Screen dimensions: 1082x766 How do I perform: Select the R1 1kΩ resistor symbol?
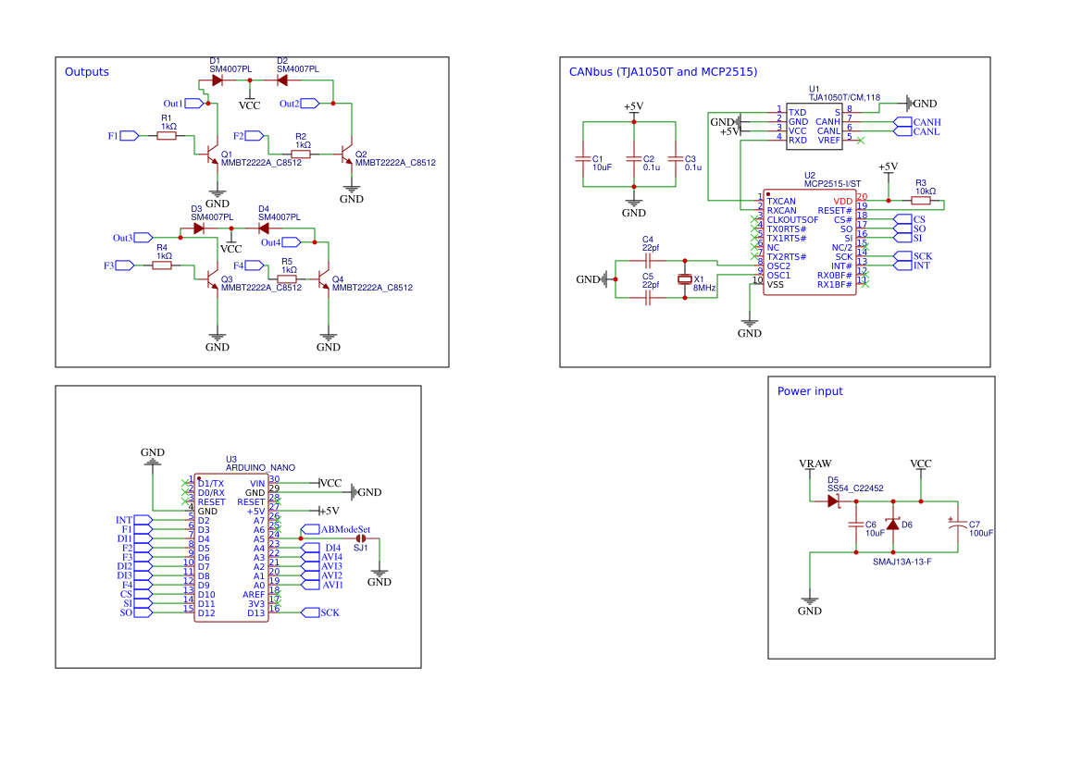point(167,136)
